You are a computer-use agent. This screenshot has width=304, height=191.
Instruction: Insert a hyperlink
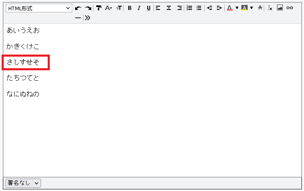click(289, 8)
